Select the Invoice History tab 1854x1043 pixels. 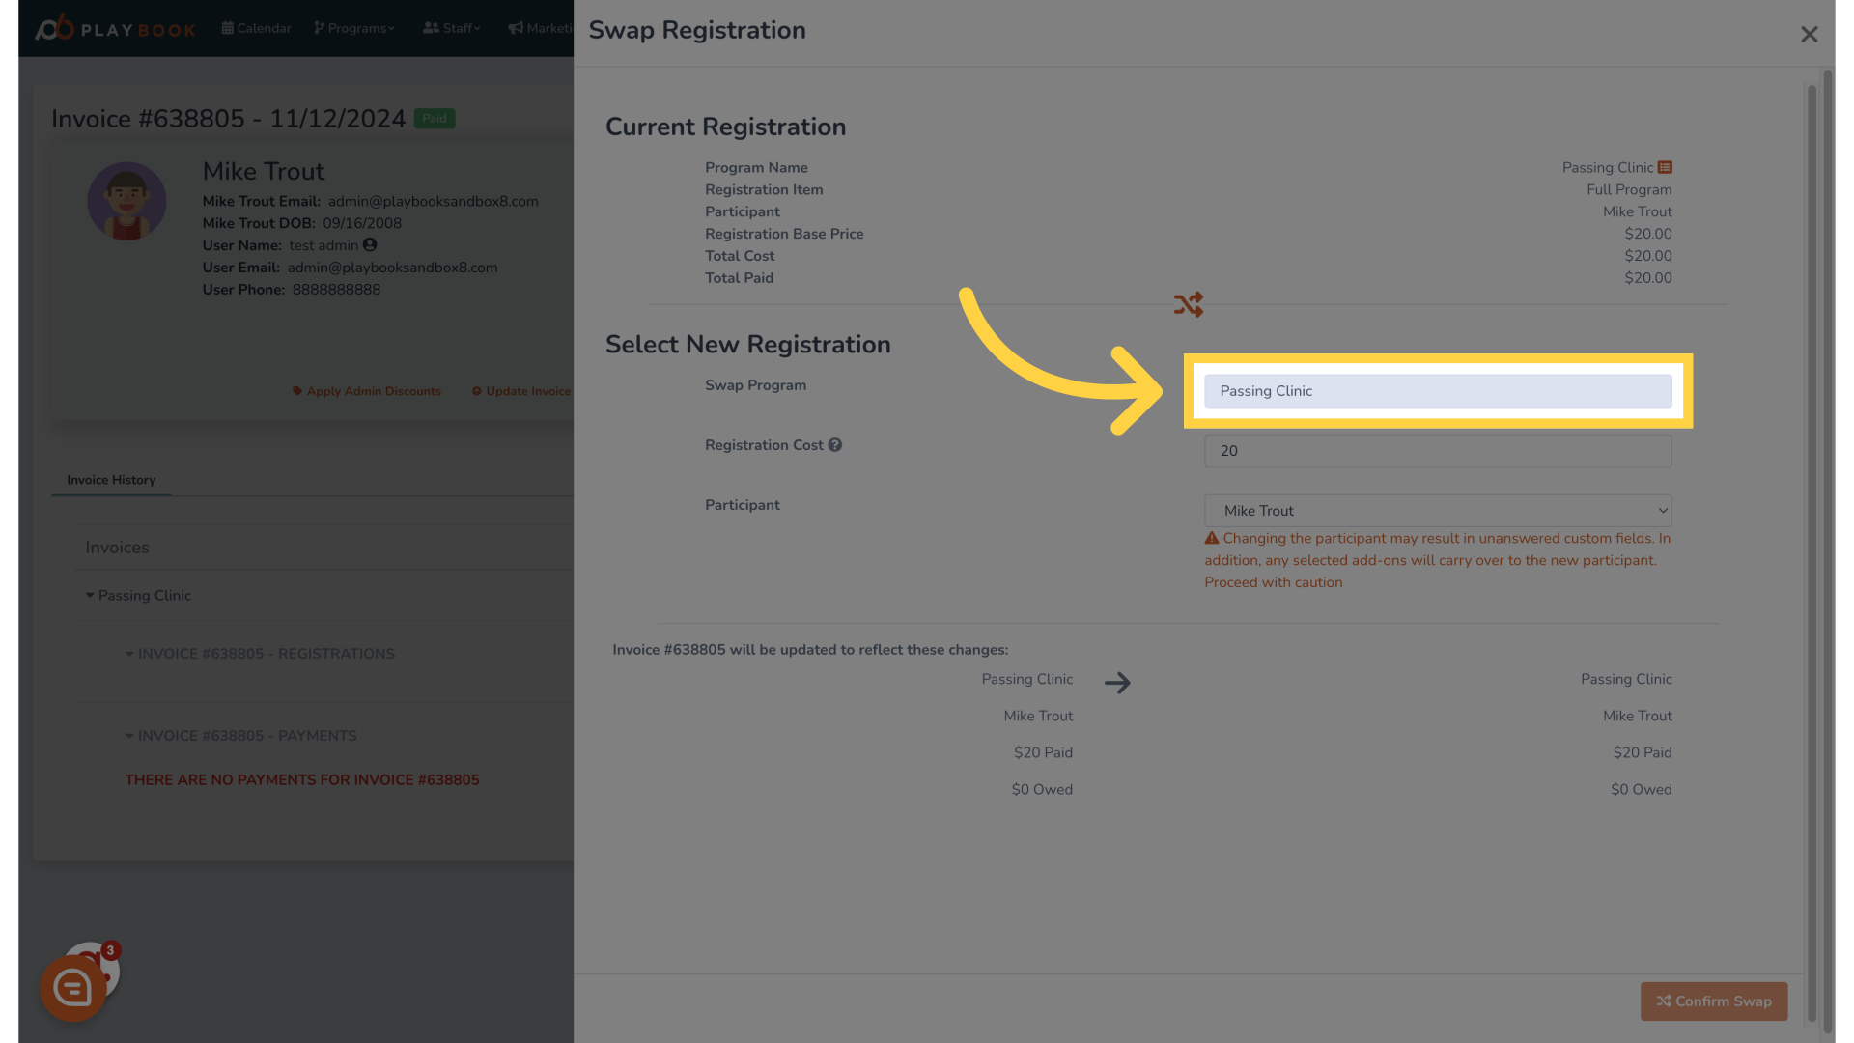pyautogui.click(x=111, y=481)
